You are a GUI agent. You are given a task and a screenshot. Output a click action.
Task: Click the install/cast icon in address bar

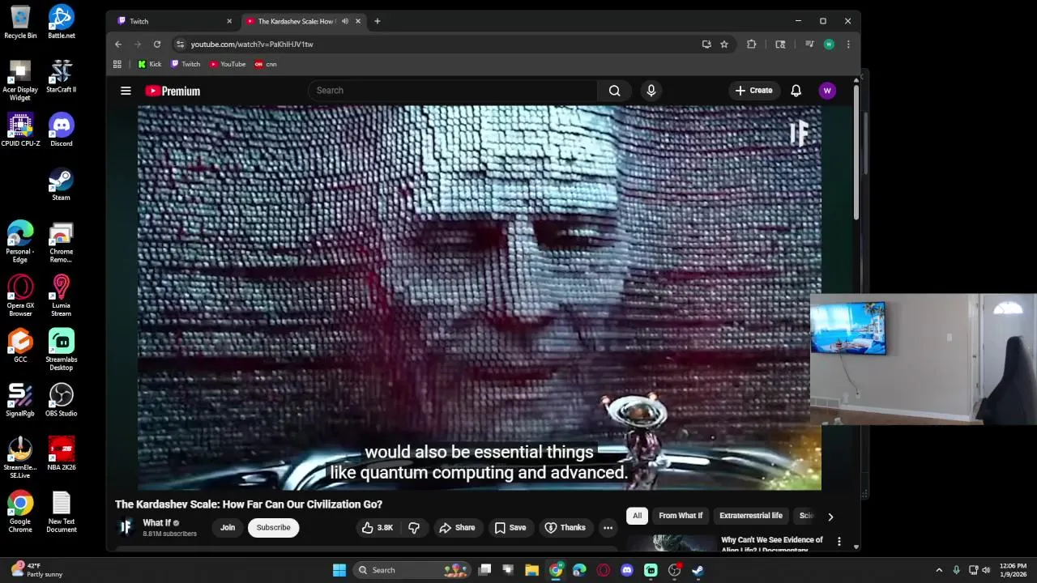tap(706, 45)
